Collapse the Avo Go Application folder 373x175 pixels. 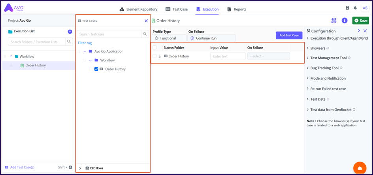tap(85, 51)
